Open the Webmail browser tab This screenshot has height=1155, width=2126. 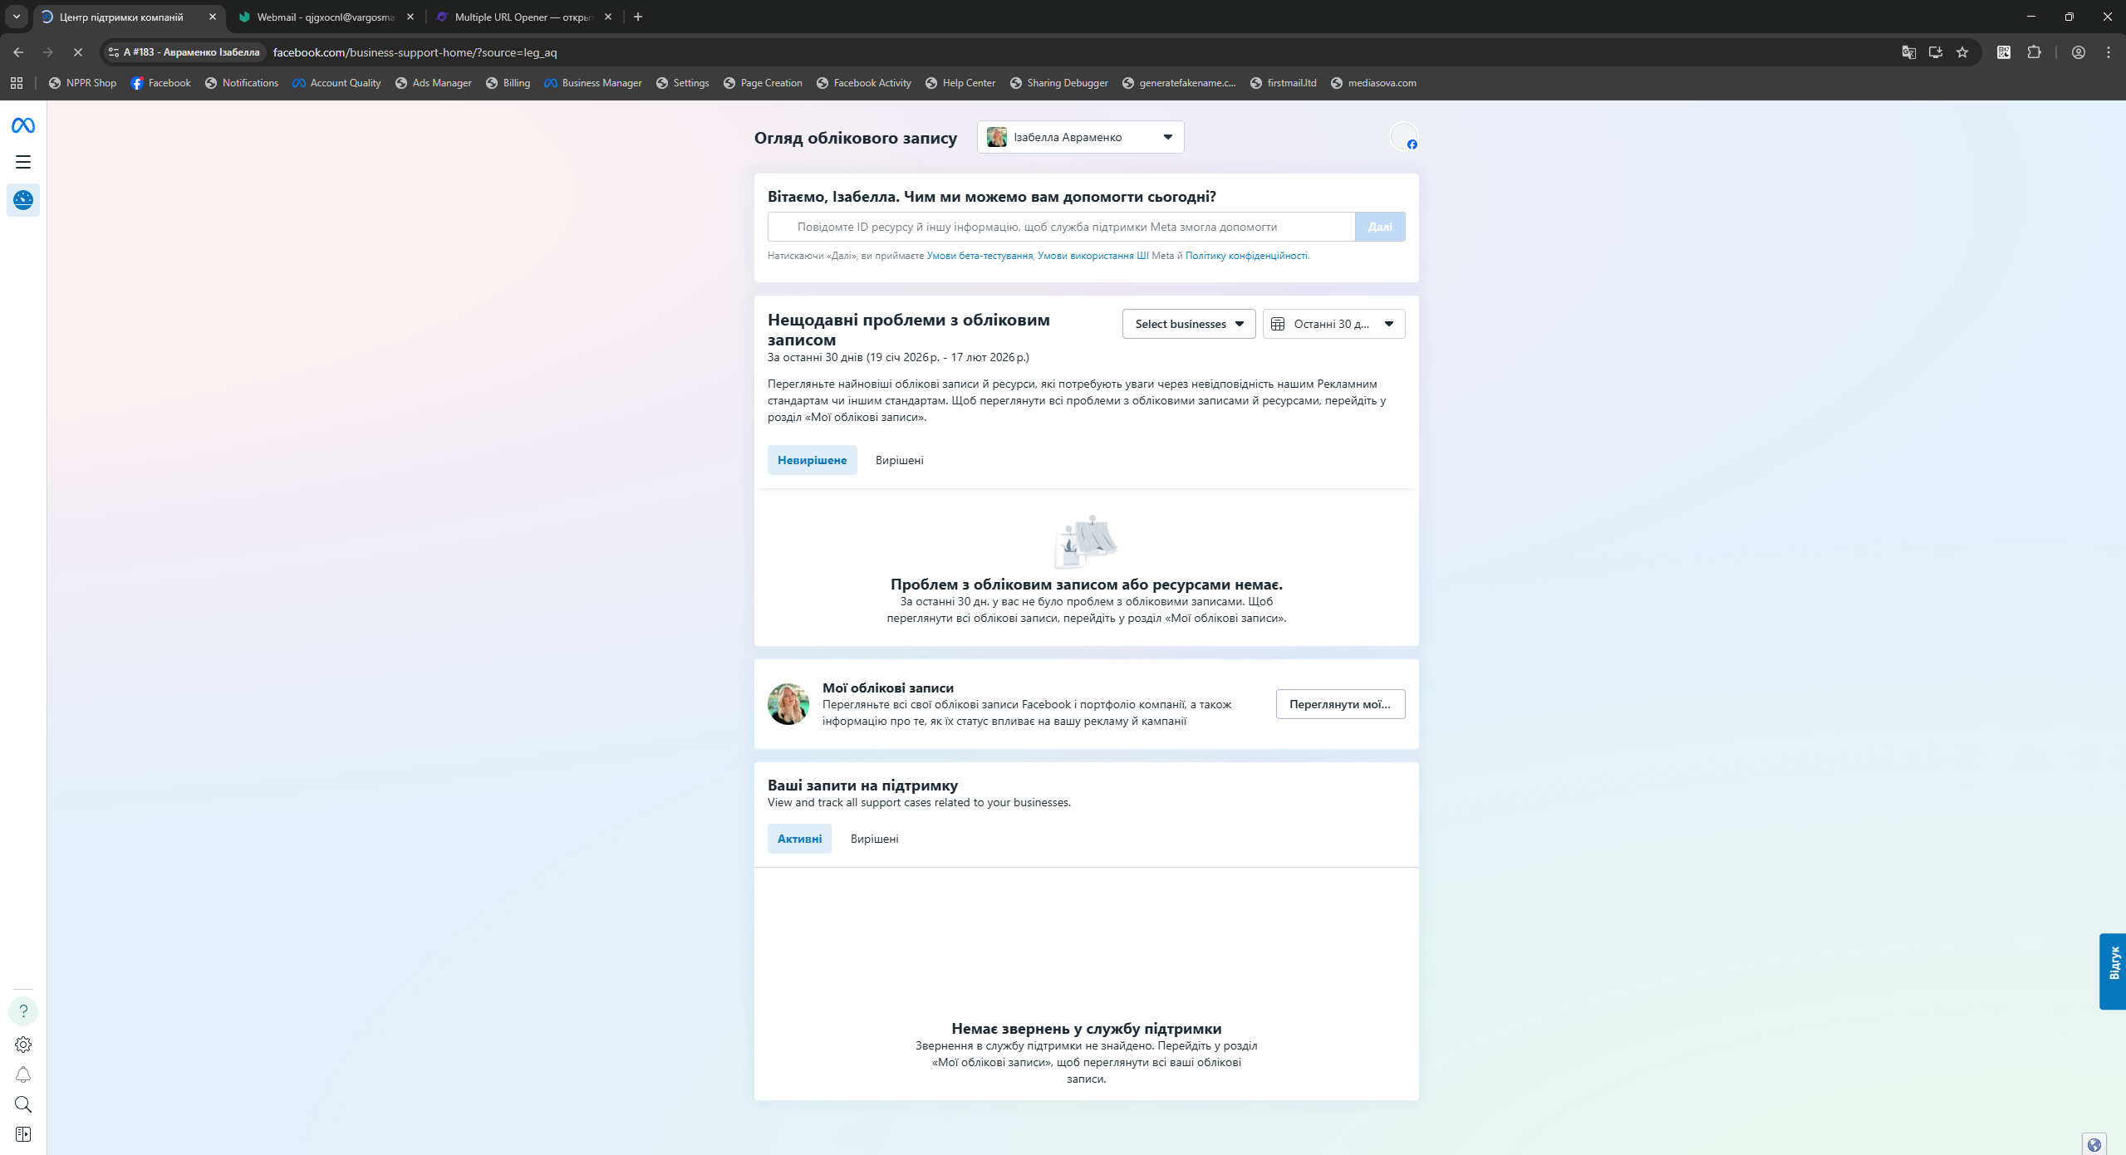(x=324, y=17)
